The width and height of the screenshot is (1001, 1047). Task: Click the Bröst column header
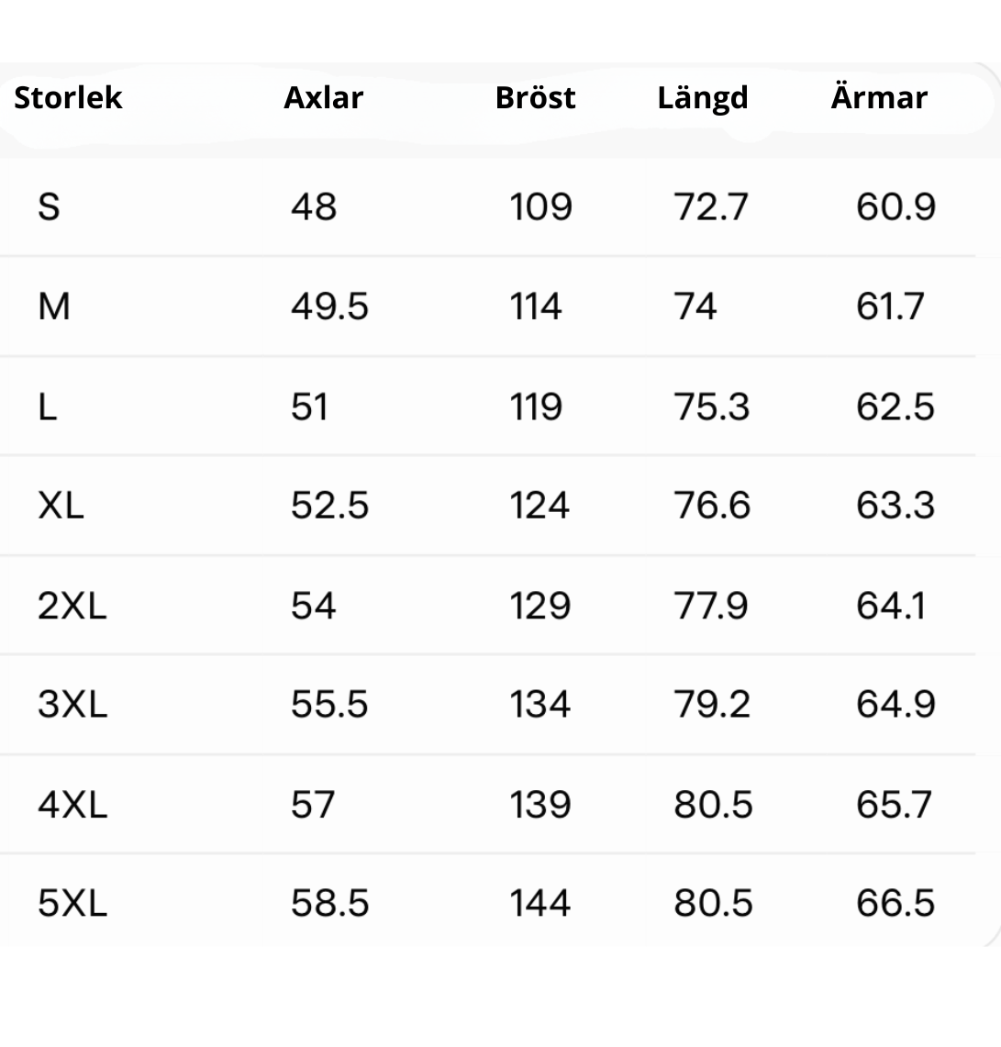(x=536, y=97)
